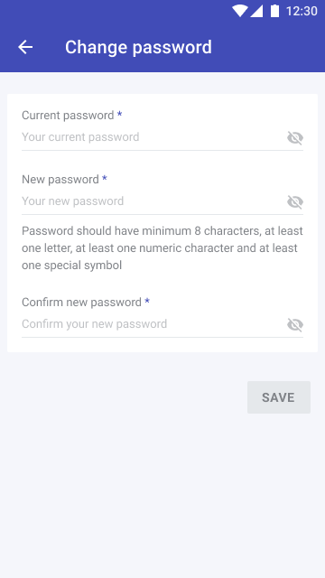Focus the 'Your new password' field

tap(153, 201)
